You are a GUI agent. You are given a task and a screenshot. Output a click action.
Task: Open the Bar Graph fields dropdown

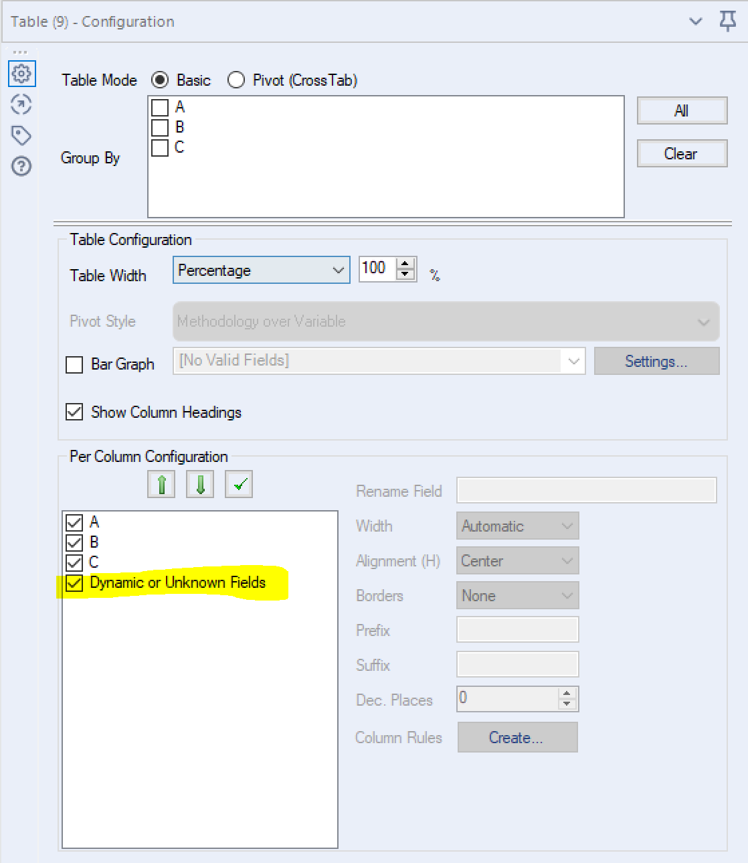point(573,361)
